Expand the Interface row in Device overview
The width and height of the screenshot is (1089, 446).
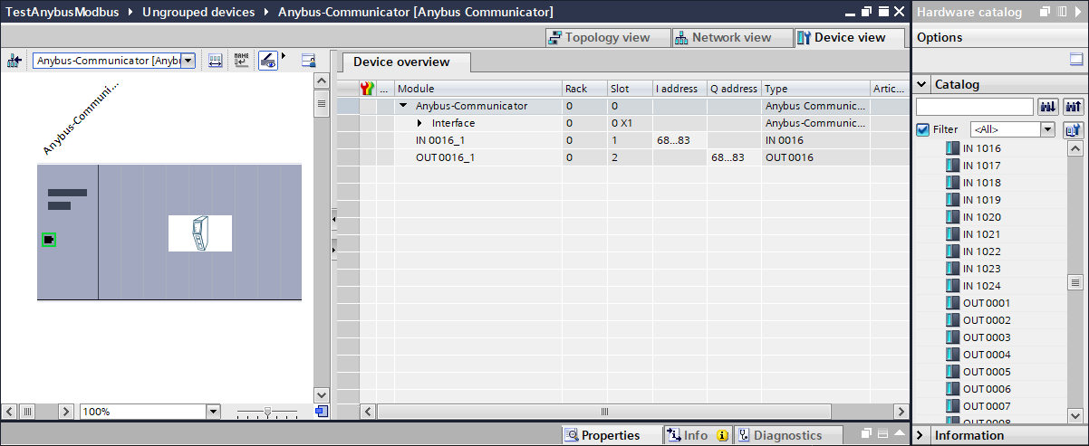click(x=419, y=123)
